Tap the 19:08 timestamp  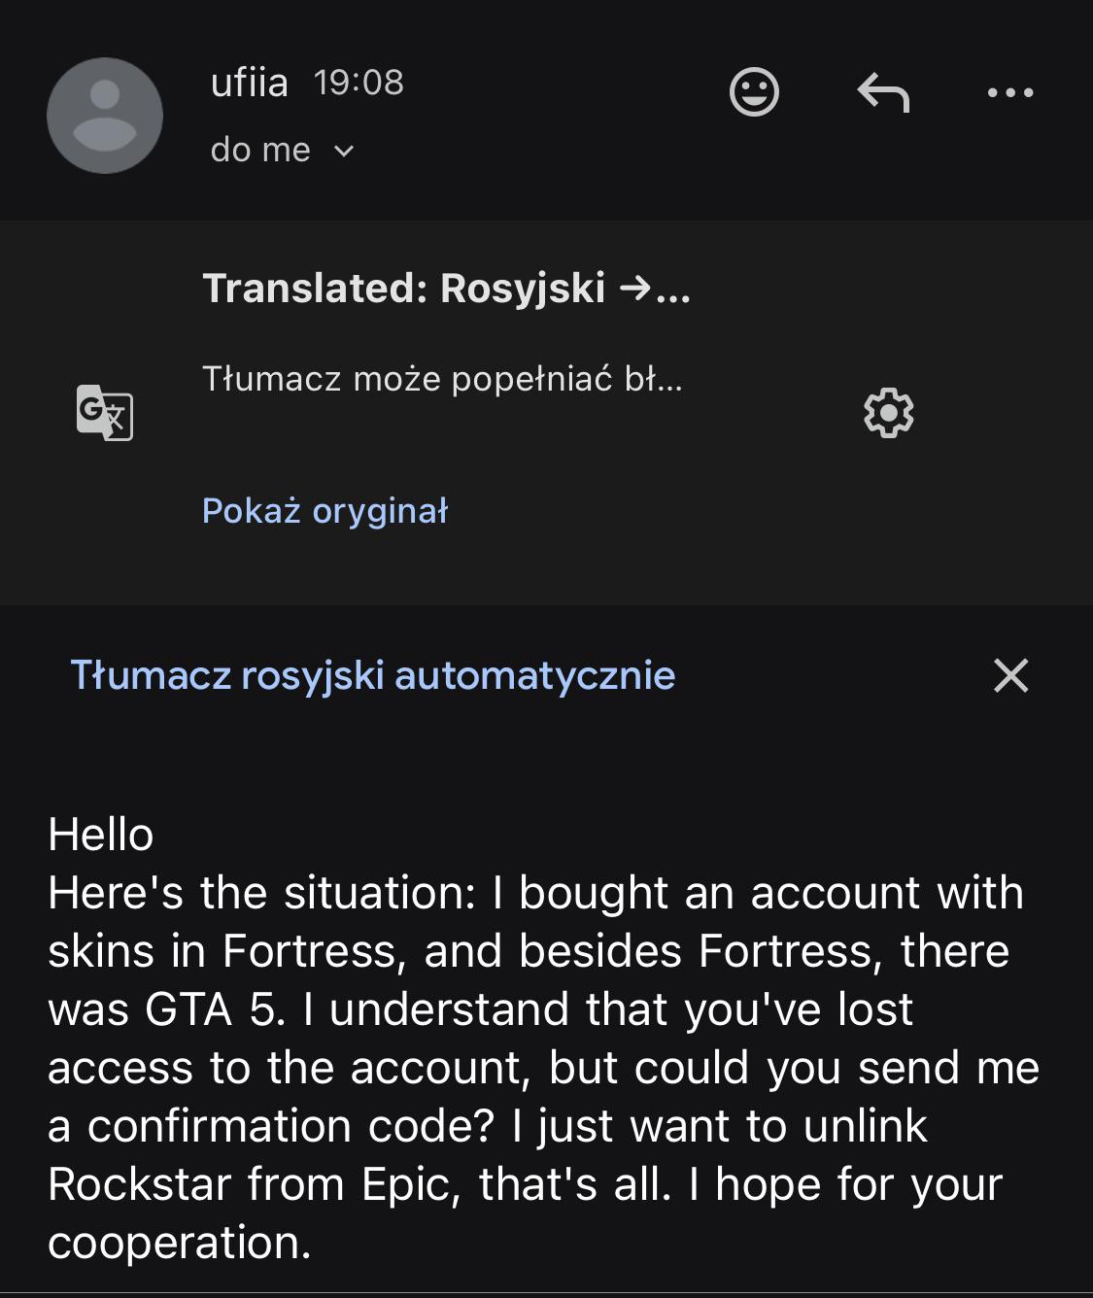coord(359,83)
